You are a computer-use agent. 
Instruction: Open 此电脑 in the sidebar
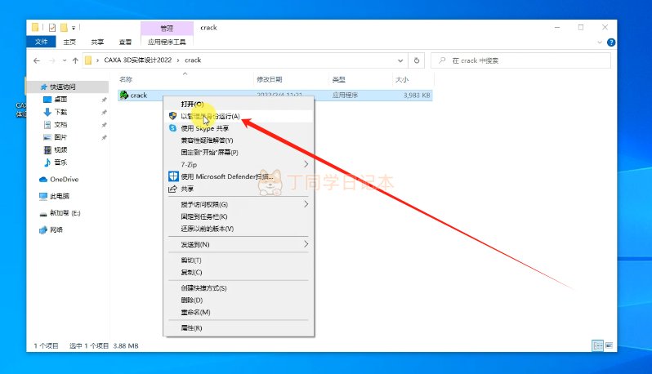pos(60,196)
